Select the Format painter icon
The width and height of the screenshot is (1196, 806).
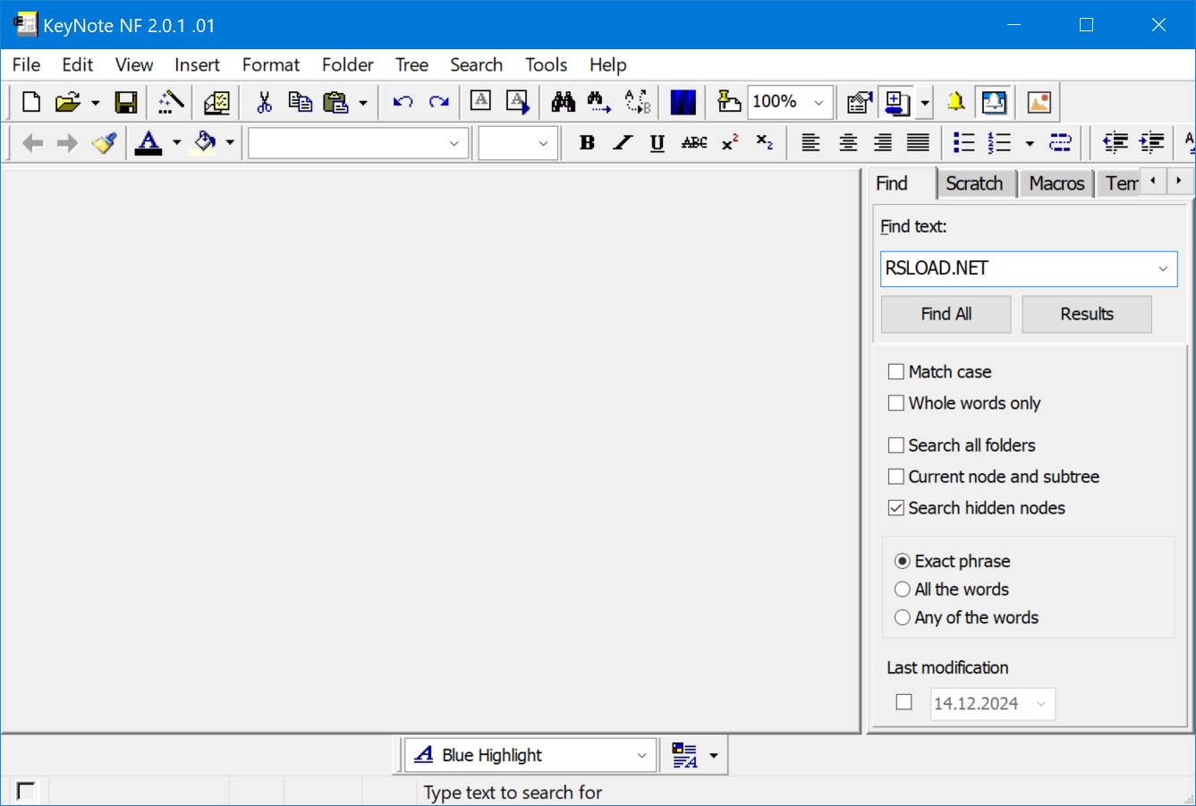point(104,142)
